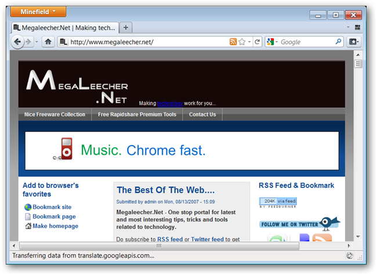377x275 pixels.
Task: Click the MegaLeecher.Net logo
Action: (x=77, y=86)
